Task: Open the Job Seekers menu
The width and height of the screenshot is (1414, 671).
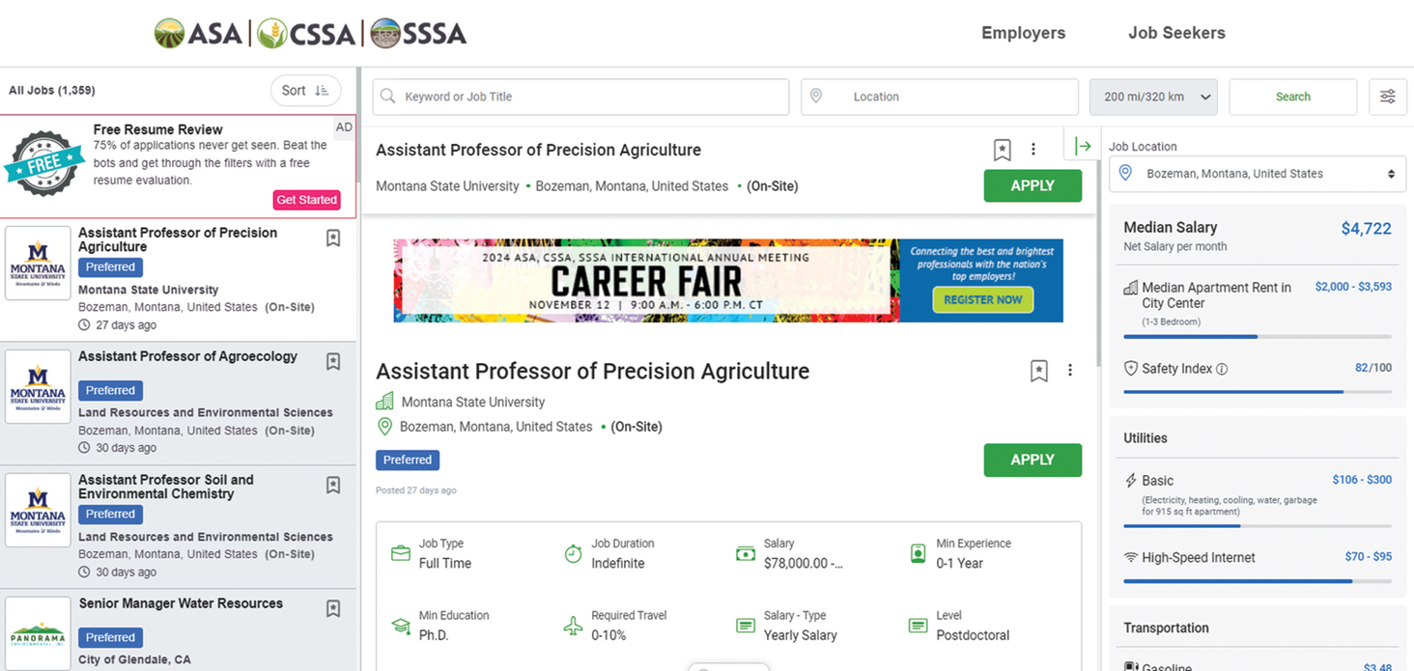Action: coord(1176,33)
